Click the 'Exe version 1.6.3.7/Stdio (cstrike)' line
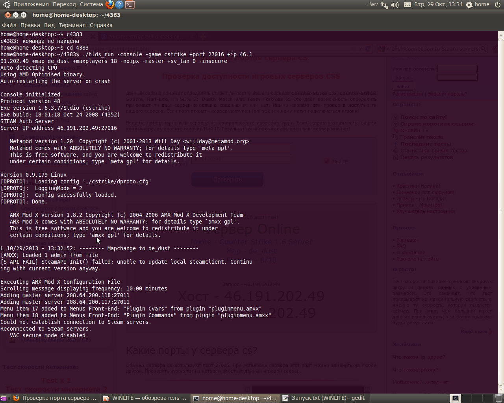504x403 pixels. 56,108
